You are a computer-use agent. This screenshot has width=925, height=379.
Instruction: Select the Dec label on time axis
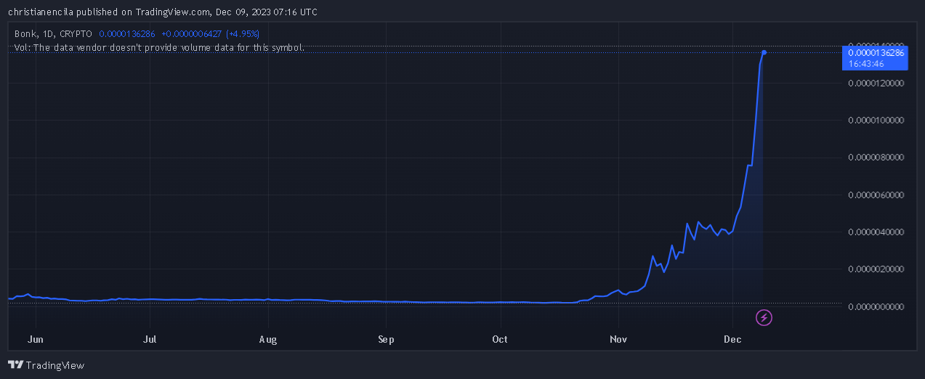pos(733,339)
